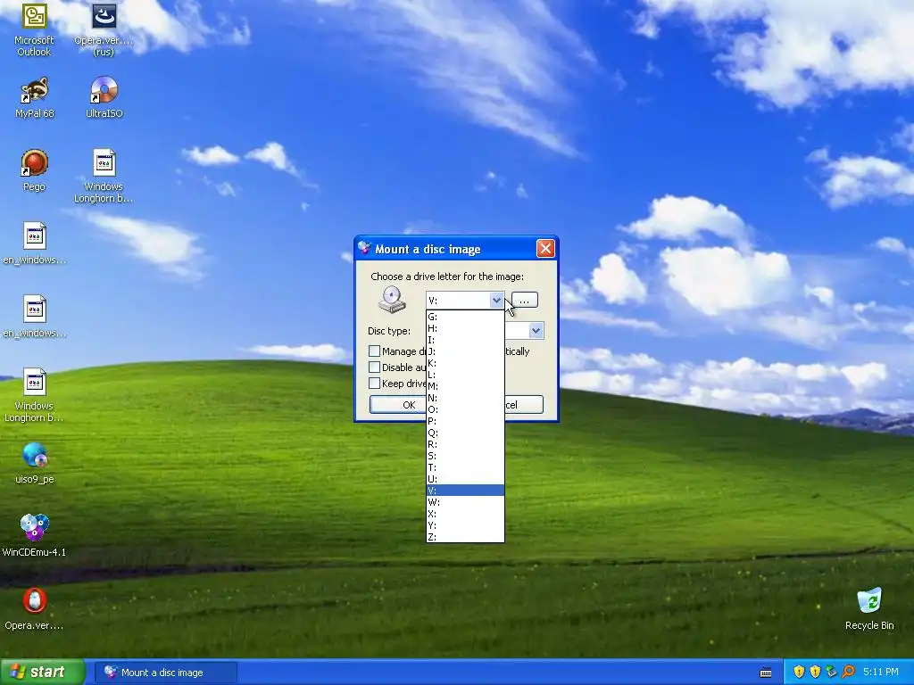Click the partly hidden Cancel button
This screenshot has width=914, height=685.
click(524, 405)
